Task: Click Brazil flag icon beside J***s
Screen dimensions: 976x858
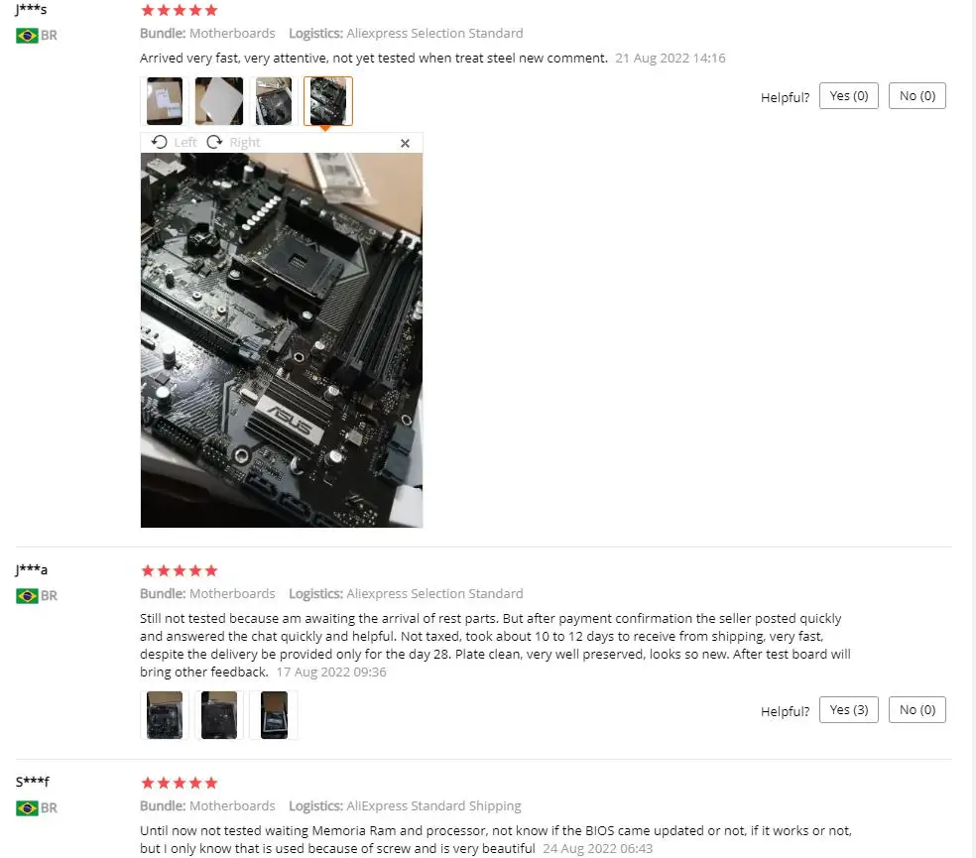Action: tap(27, 36)
